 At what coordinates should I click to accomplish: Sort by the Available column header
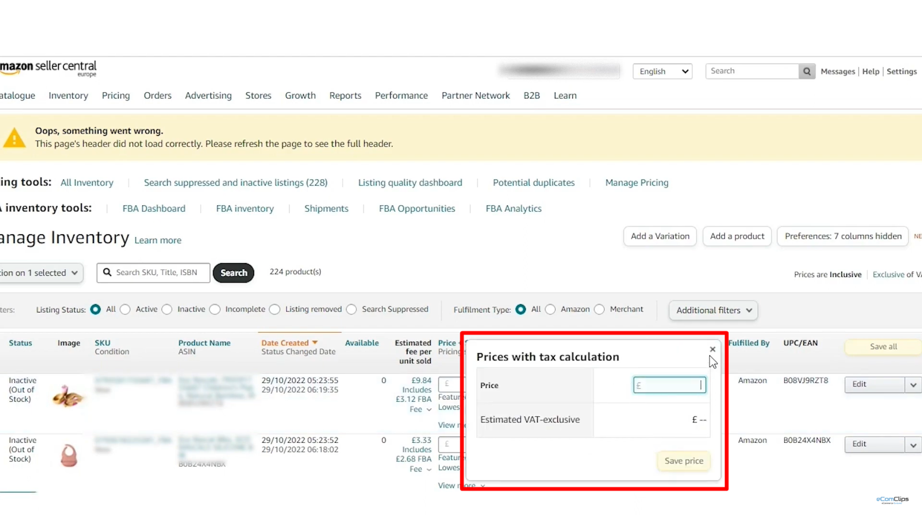pyautogui.click(x=362, y=343)
